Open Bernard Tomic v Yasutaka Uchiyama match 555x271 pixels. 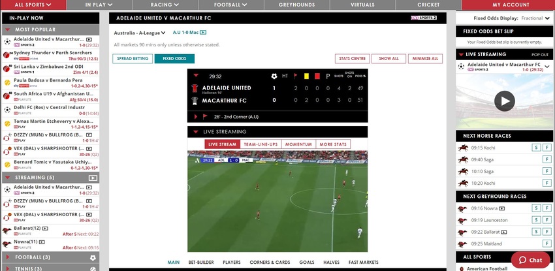[x=51, y=165]
